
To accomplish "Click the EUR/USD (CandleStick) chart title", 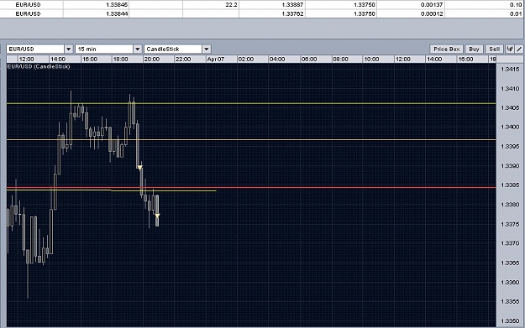I will pos(39,66).
